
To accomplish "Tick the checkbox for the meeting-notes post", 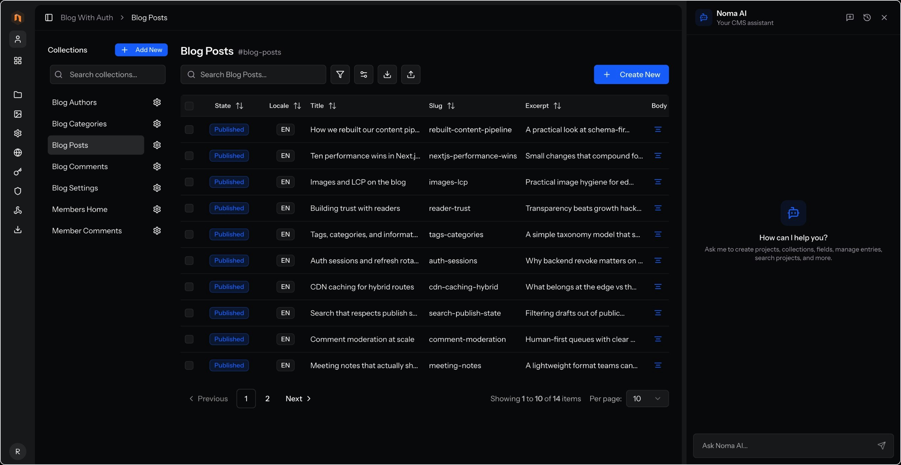I will [x=189, y=365].
